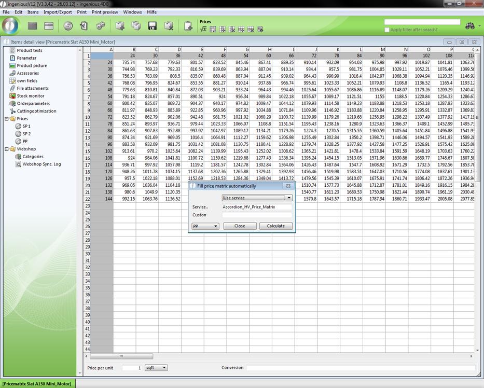Viewport: 484px width, 388px height.
Task: Click the save disk icon in toolbar
Action: (x=153, y=25)
